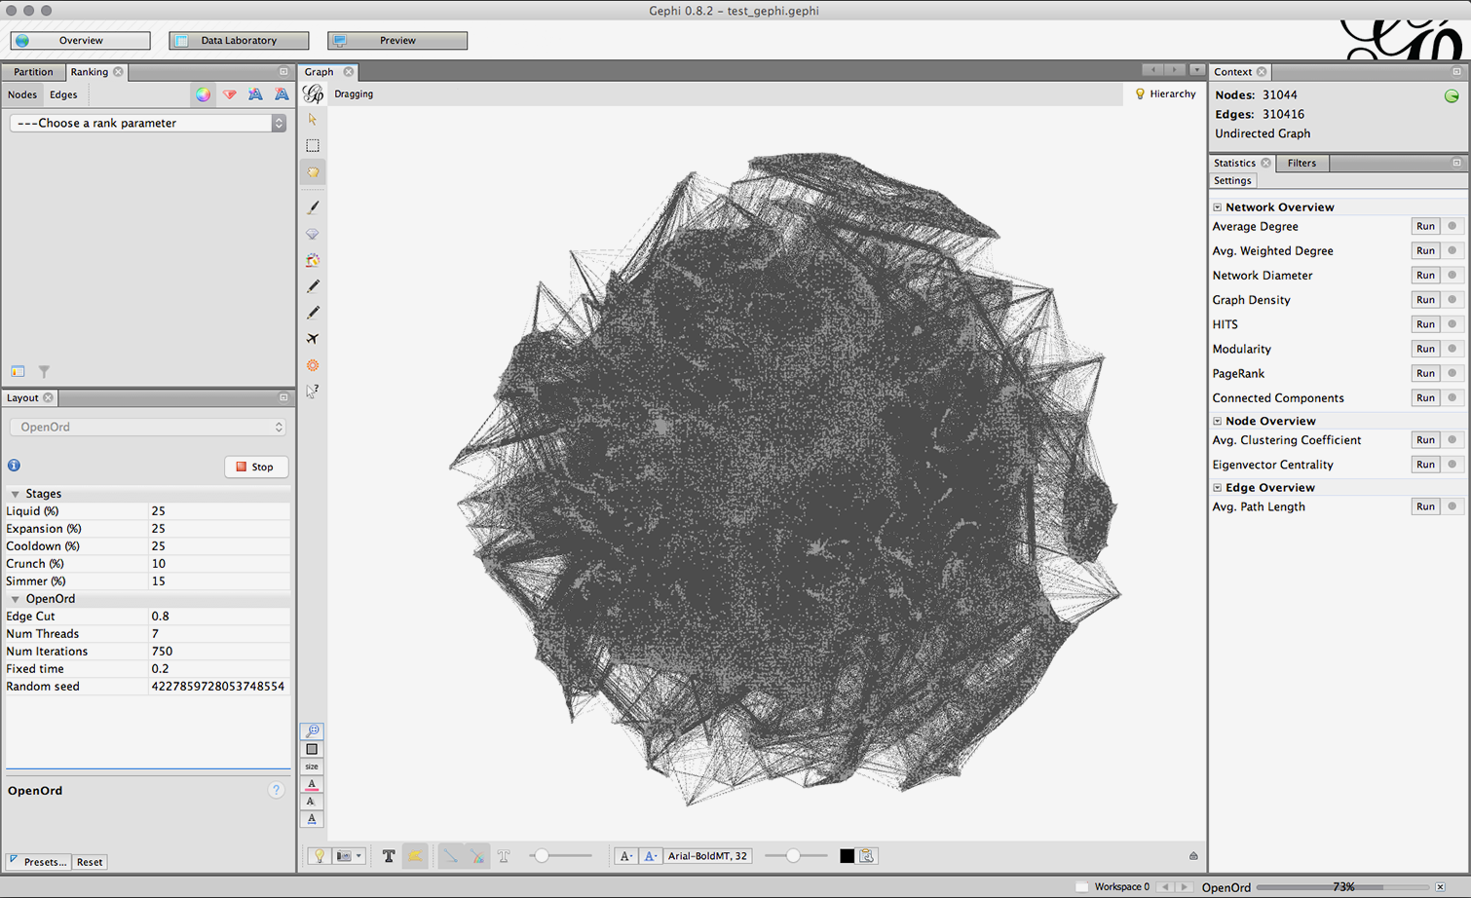Select the rectangle selection tool

(313, 145)
